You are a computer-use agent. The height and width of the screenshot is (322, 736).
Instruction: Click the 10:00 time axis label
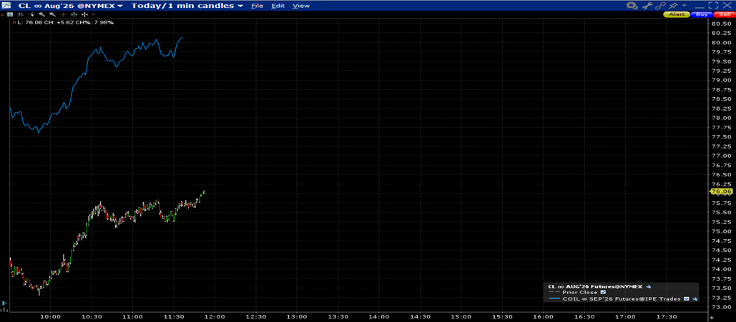click(50, 316)
